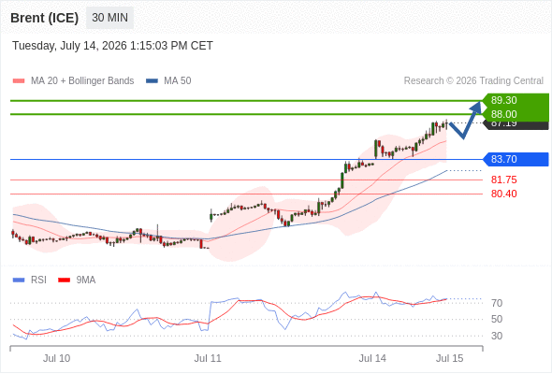Click the blue 83.70 pivot price tag
This screenshot has height=374, width=552.
point(515,159)
